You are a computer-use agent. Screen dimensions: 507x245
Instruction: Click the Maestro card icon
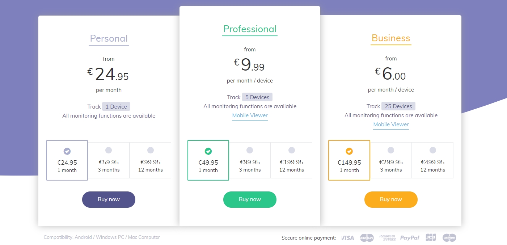pyautogui.click(x=449, y=238)
